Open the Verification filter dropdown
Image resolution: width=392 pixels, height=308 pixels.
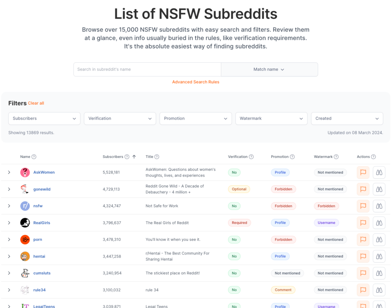coord(120,118)
